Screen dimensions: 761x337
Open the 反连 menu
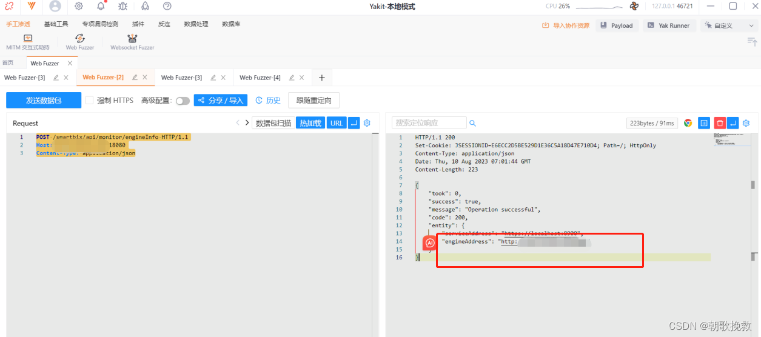point(164,24)
